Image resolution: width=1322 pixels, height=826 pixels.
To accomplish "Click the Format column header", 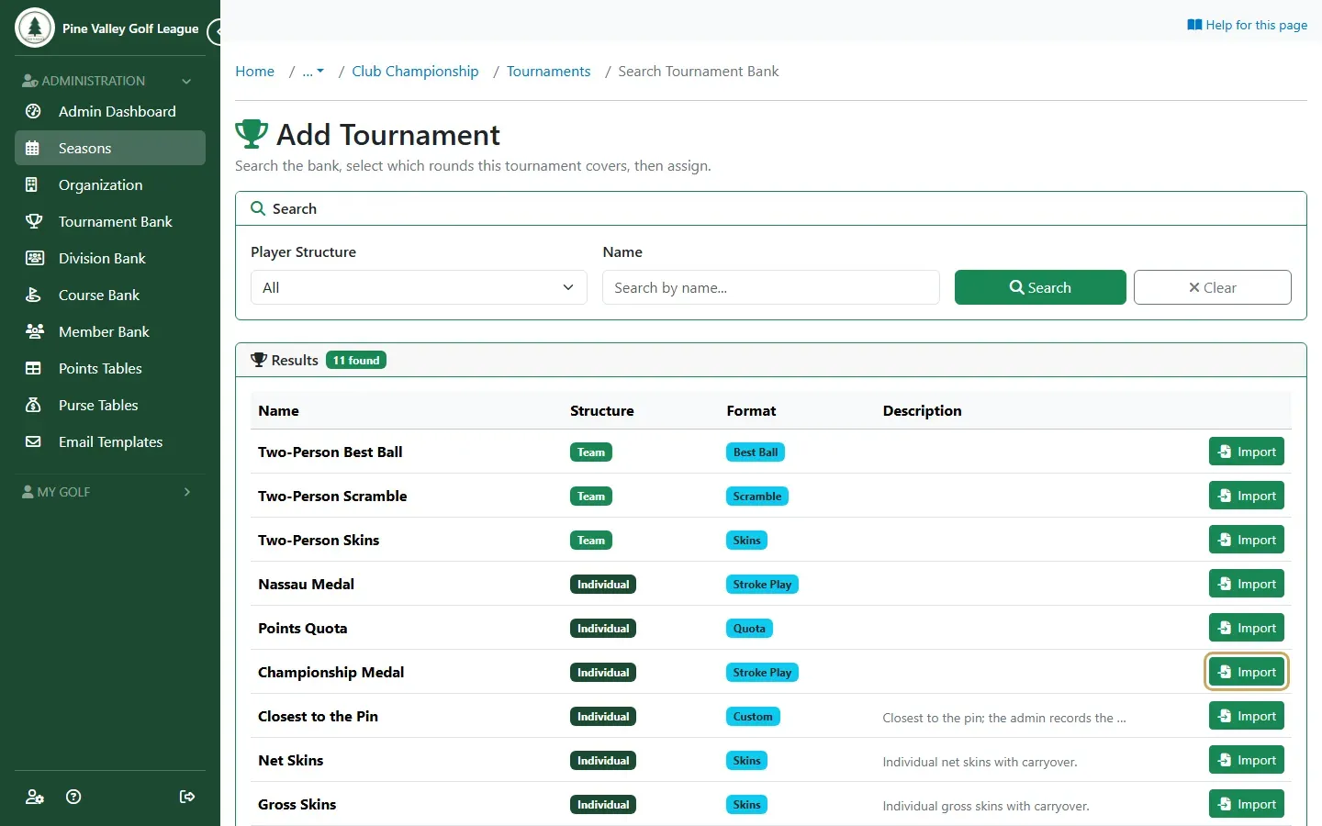I will (751, 410).
